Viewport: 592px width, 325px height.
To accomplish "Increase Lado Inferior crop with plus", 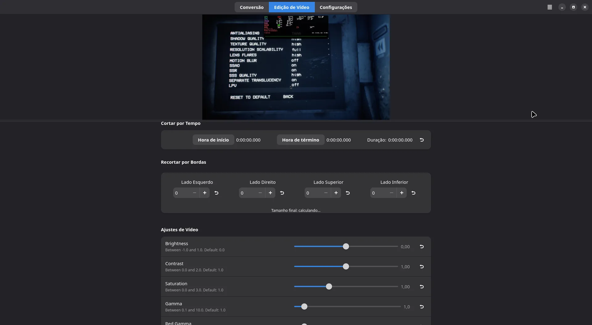I will point(402,193).
